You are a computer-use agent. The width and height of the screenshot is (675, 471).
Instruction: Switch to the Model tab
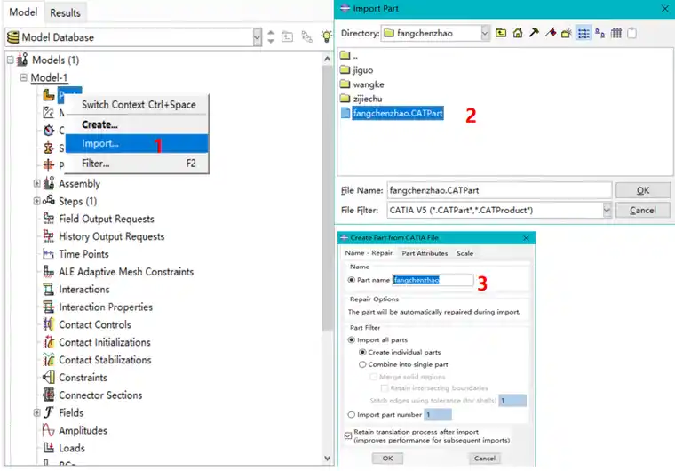pyautogui.click(x=23, y=12)
